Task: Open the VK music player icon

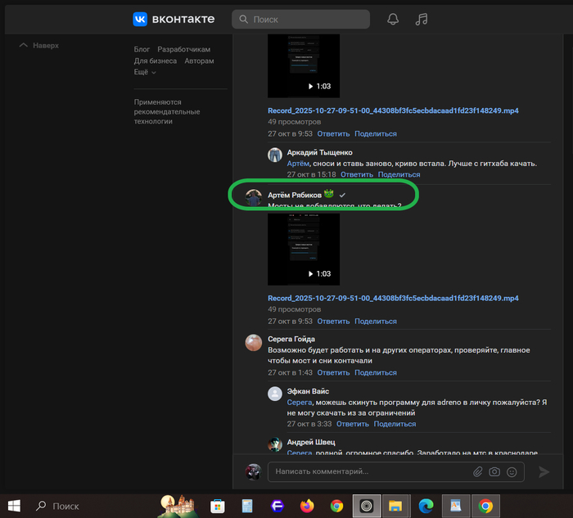Action: 422,19
